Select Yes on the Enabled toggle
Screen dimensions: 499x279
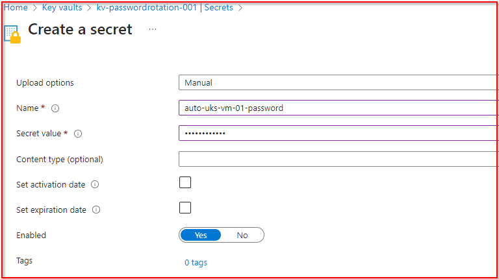201,235
